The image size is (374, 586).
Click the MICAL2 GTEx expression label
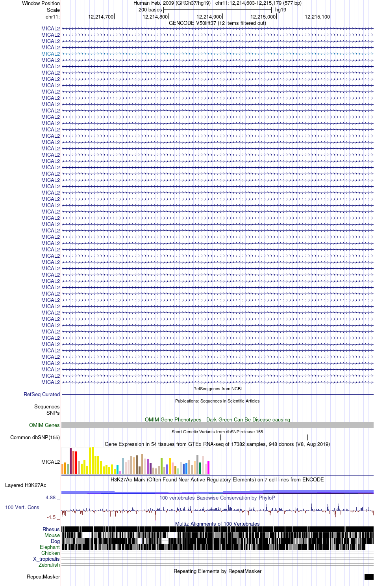coord(50,462)
